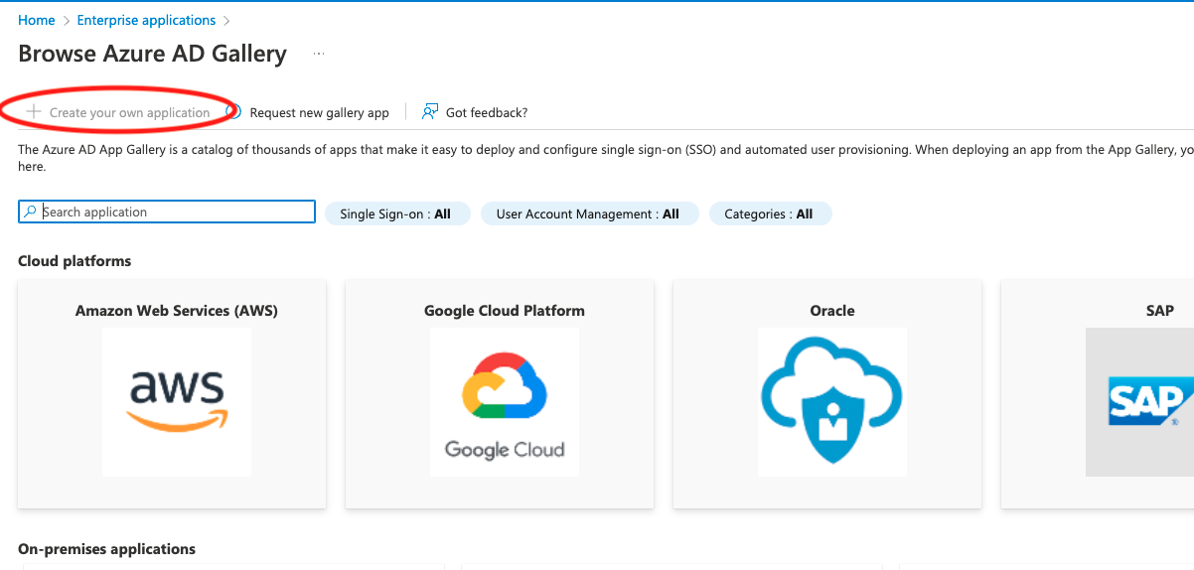Click the Google Cloud logo
1194x570 pixels.
[x=505, y=402]
